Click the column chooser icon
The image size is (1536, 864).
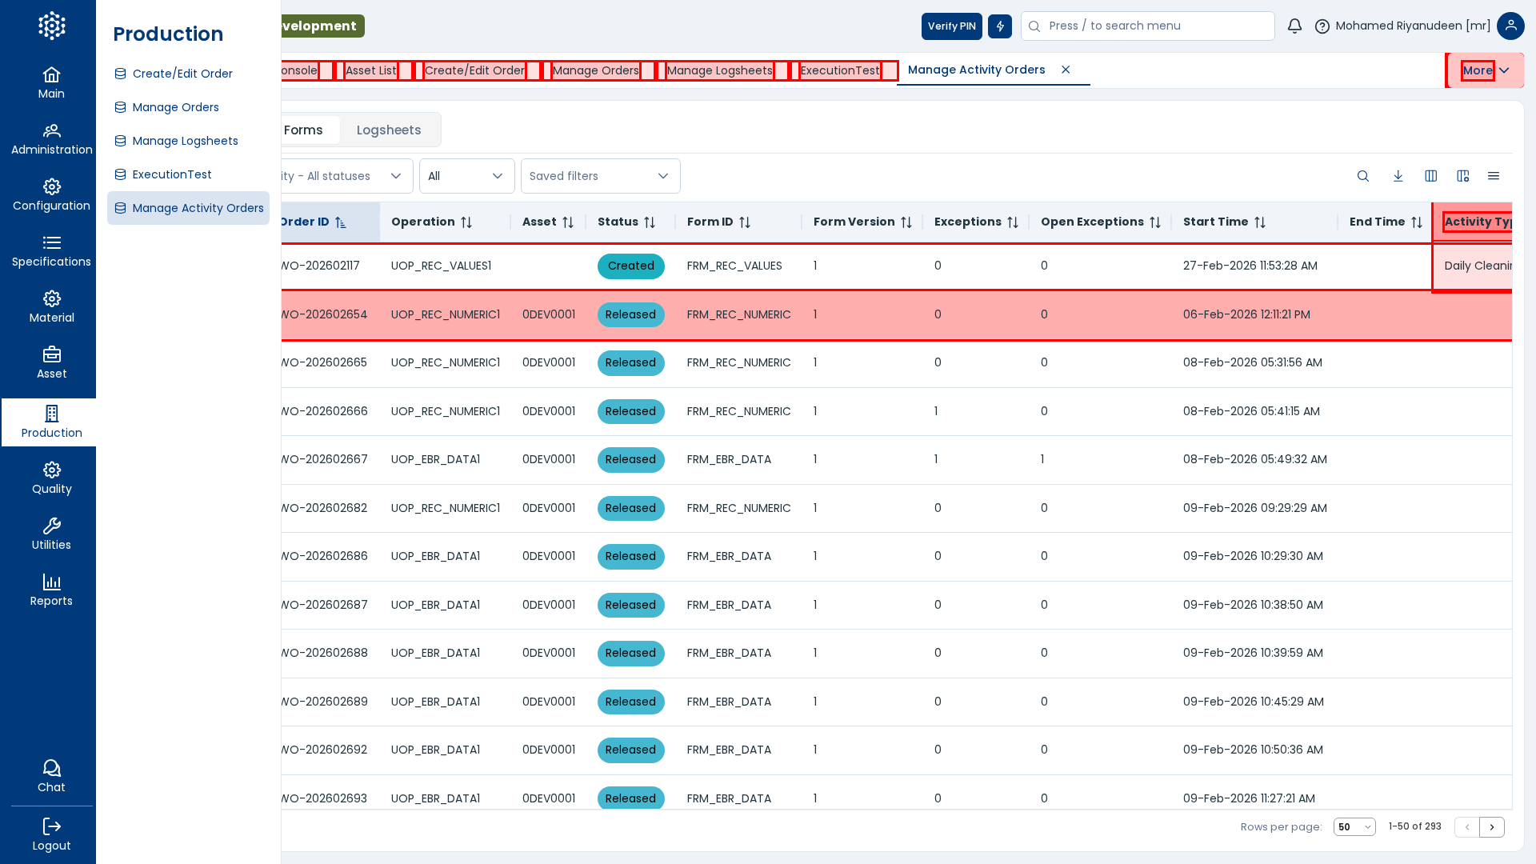tap(1430, 176)
